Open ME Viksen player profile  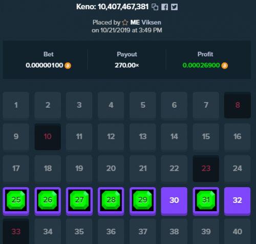[x=146, y=23]
